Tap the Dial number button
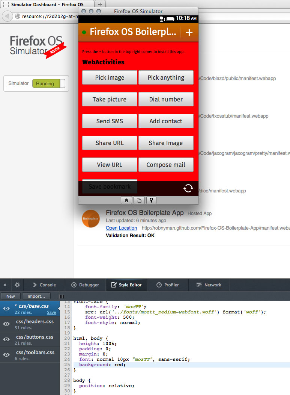This screenshot has width=290, height=395. [x=166, y=99]
